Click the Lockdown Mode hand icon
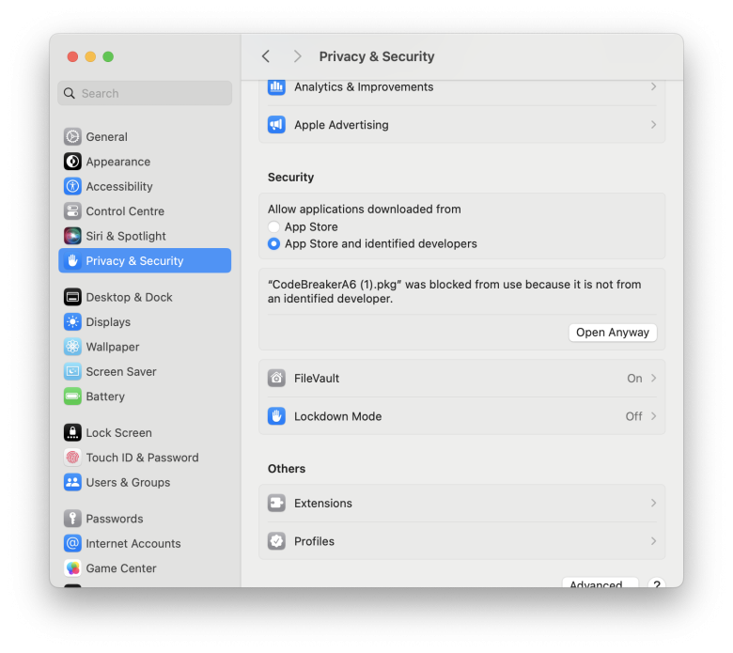This screenshot has height=653, width=733. click(276, 416)
